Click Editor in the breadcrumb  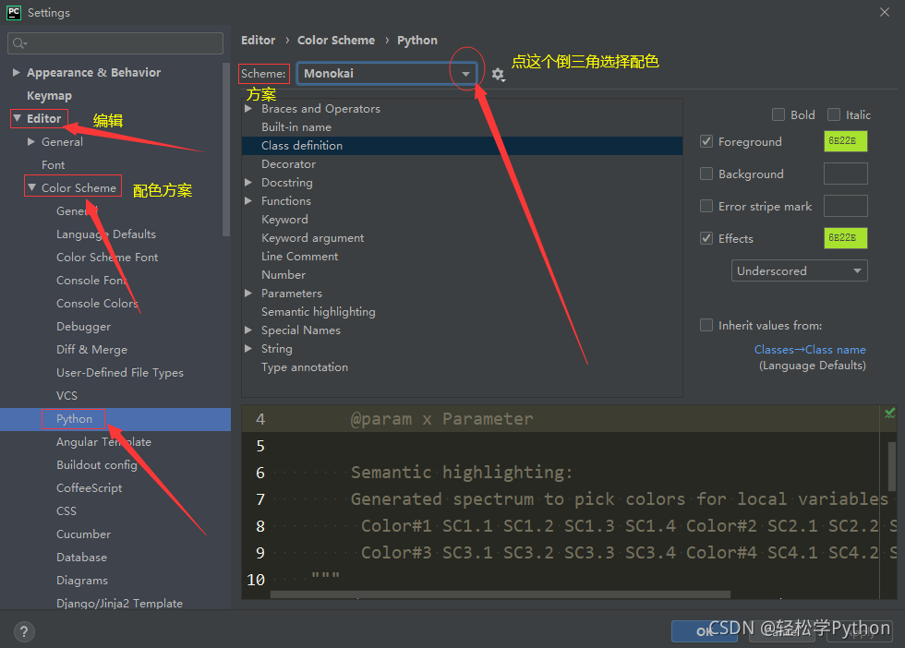click(x=258, y=41)
